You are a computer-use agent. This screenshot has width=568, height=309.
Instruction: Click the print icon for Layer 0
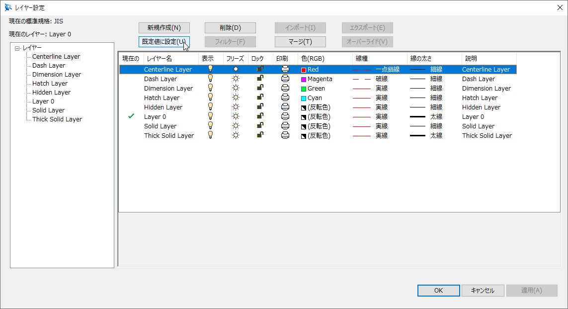click(285, 116)
